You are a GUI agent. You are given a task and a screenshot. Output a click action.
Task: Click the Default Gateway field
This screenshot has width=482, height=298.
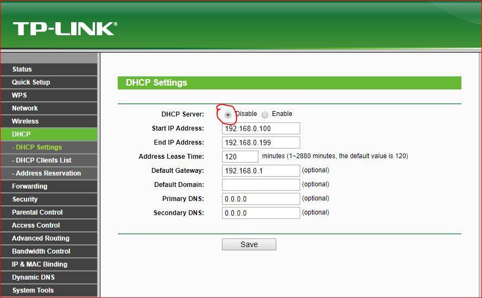(x=261, y=171)
